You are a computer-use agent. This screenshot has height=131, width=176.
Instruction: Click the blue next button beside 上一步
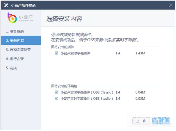click(x=161, y=121)
